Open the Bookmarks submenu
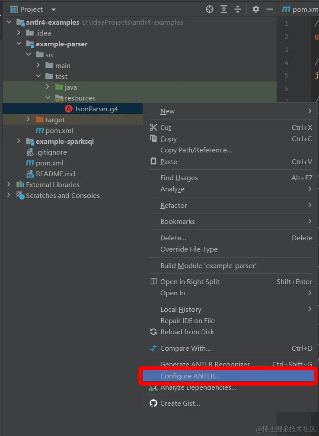This screenshot has height=436, width=319. (x=230, y=221)
